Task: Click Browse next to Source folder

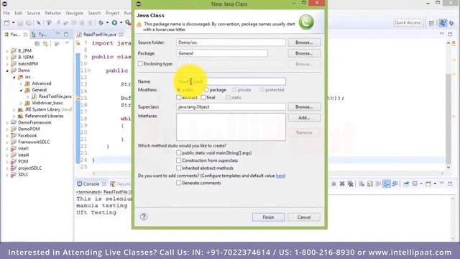Action: 304,42
